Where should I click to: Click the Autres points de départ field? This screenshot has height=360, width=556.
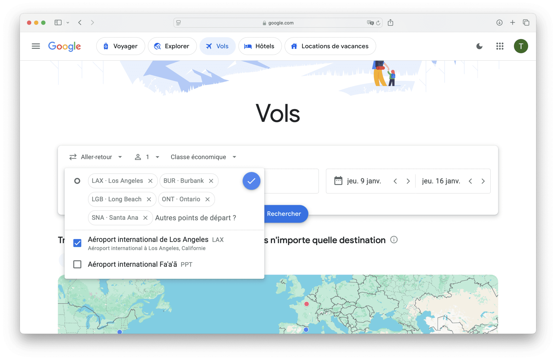pos(195,218)
